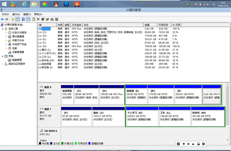Image resolution: width=231 pixels, height=151 pixels.
Task: Click the taskbar clock showing 8:15
Action: click(223, 4)
